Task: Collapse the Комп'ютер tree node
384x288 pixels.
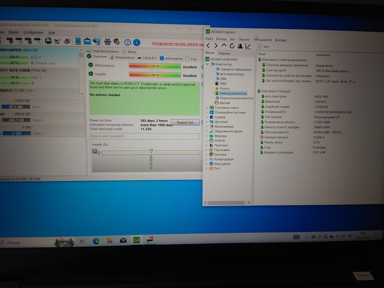Action: pyautogui.click(x=207, y=64)
